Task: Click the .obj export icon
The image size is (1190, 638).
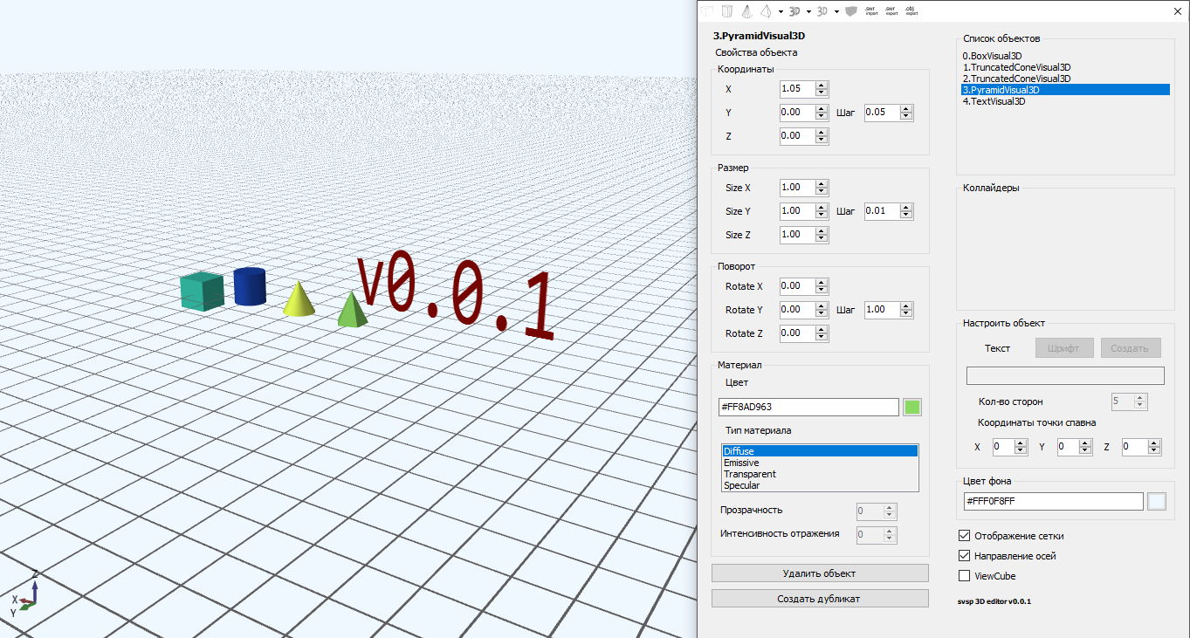Action: (x=911, y=11)
